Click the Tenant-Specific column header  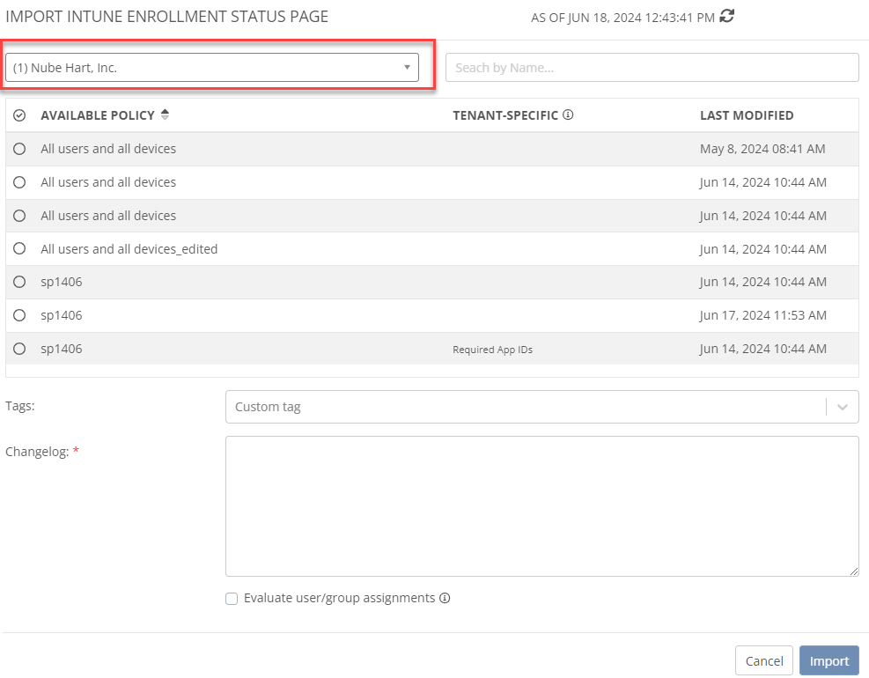point(505,115)
